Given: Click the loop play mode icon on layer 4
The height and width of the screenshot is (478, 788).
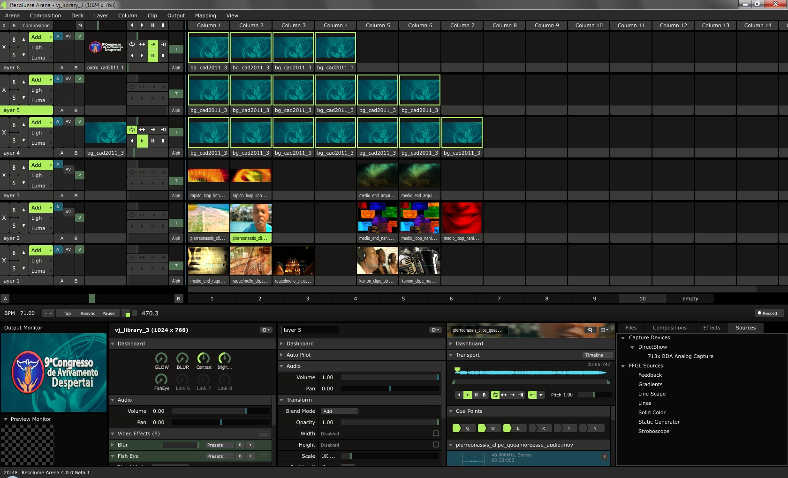Looking at the screenshot, I should pos(132,130).
